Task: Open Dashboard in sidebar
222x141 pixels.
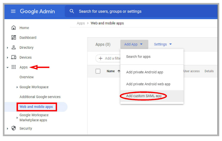Action: click(28, 38)
